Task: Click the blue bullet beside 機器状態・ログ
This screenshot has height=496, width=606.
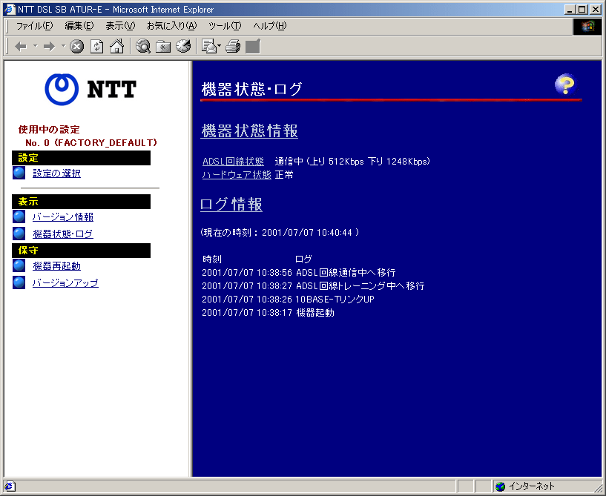Action: tap(19, 234)
